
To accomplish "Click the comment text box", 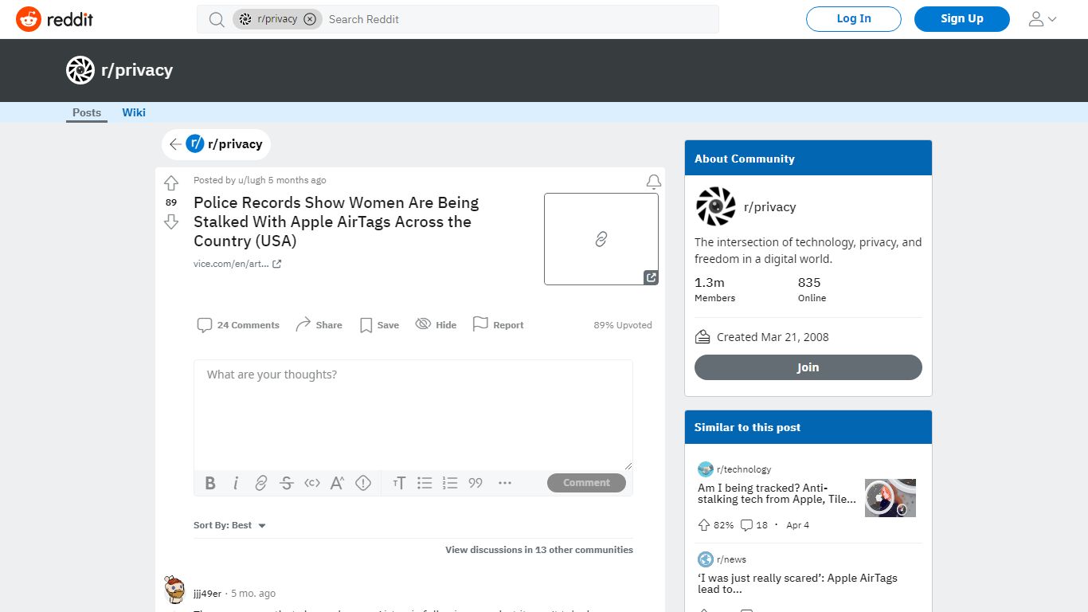I will point(413,414).
